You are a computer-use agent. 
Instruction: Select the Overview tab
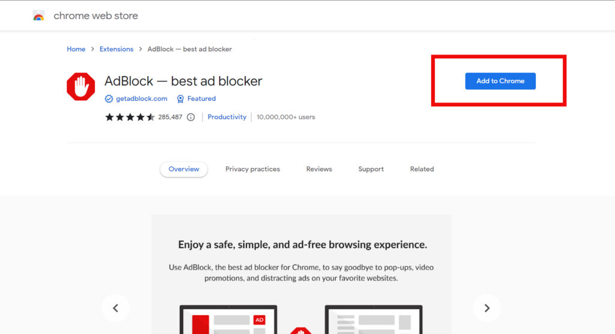coord(184,169)
